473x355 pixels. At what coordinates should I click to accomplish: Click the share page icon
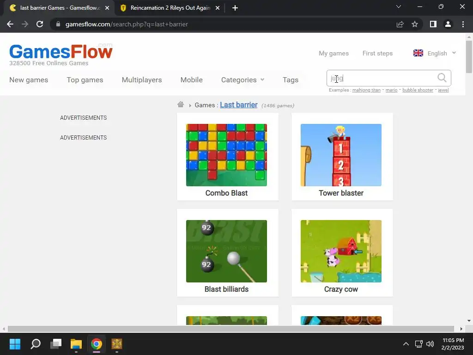pyautogui.click(x=400, y=24)
